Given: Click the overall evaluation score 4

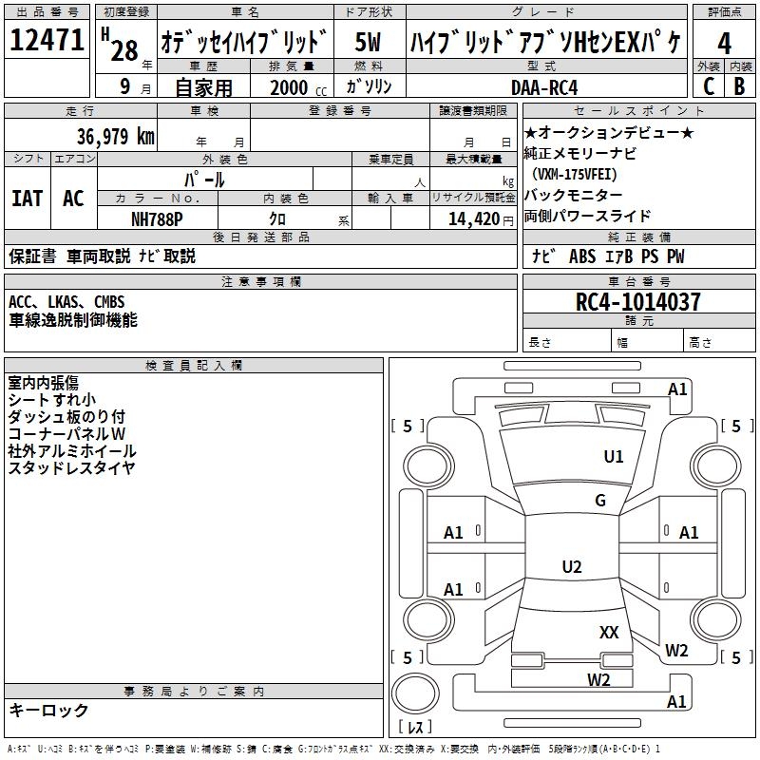Looking at the screenshot, I should (724, 43).
